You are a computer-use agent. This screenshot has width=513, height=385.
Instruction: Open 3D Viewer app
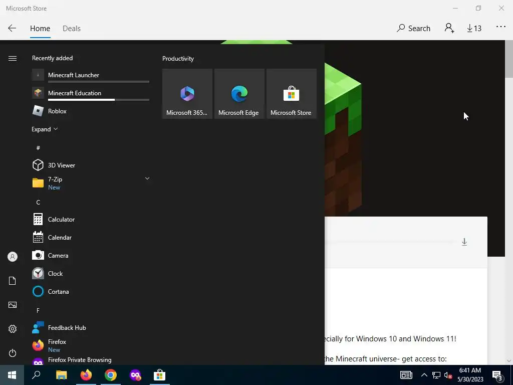pos(91,165)
